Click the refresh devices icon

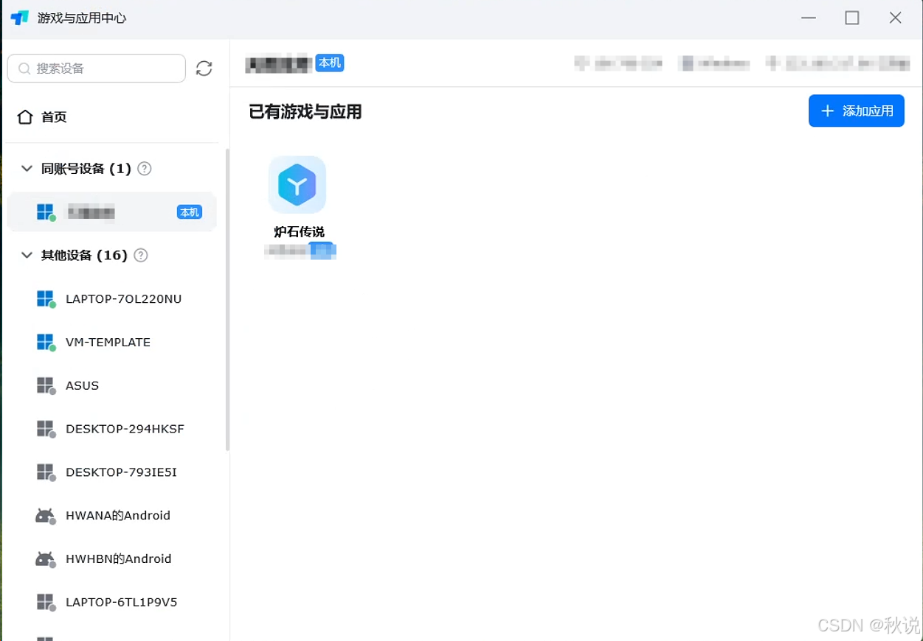point(204,68)
